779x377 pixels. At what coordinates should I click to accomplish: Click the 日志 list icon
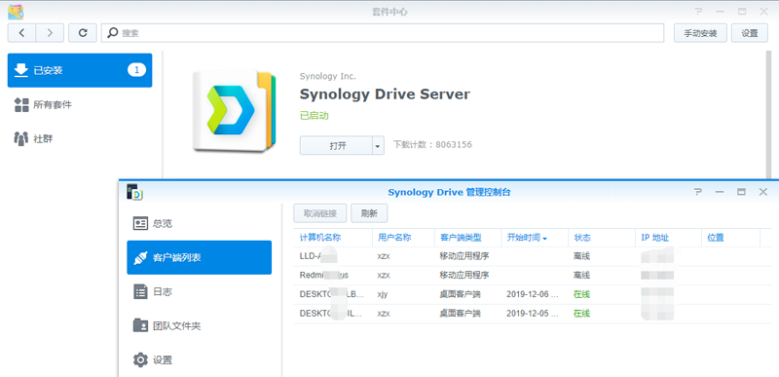[140, 291]
